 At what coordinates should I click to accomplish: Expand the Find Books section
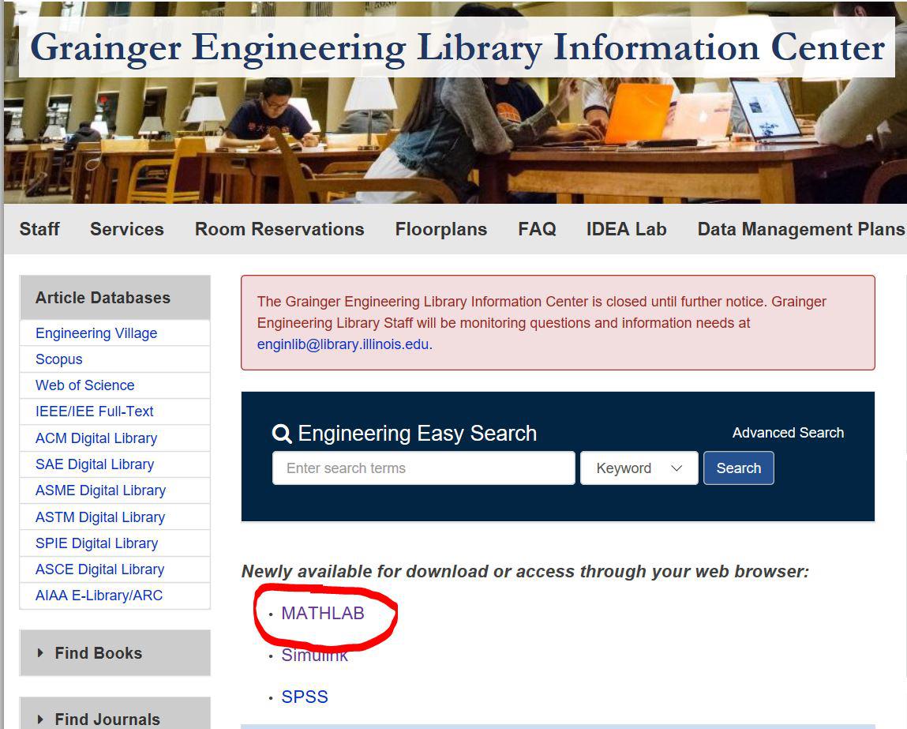[x=115, y=652]
